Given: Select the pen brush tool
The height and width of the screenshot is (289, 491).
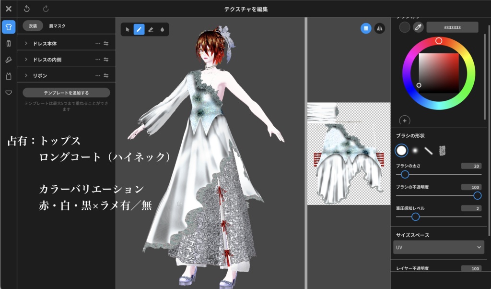Looking at the screenshot, I should pyautogui.click(x=139, y=29).
